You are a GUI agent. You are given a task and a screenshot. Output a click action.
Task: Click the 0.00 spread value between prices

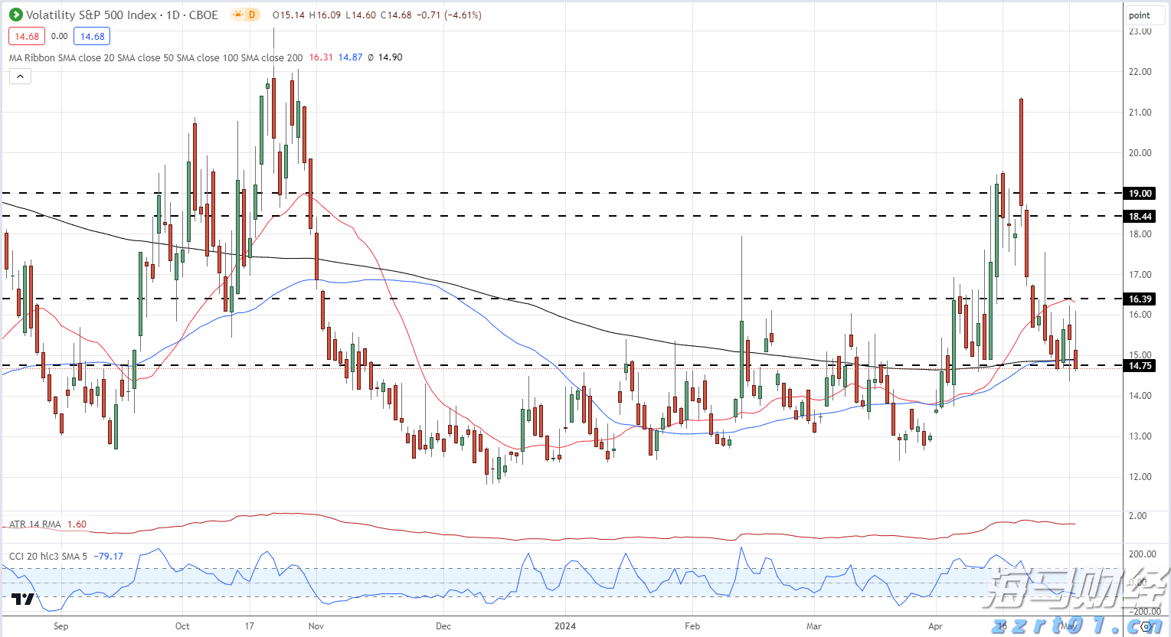[x=59, y=36]
